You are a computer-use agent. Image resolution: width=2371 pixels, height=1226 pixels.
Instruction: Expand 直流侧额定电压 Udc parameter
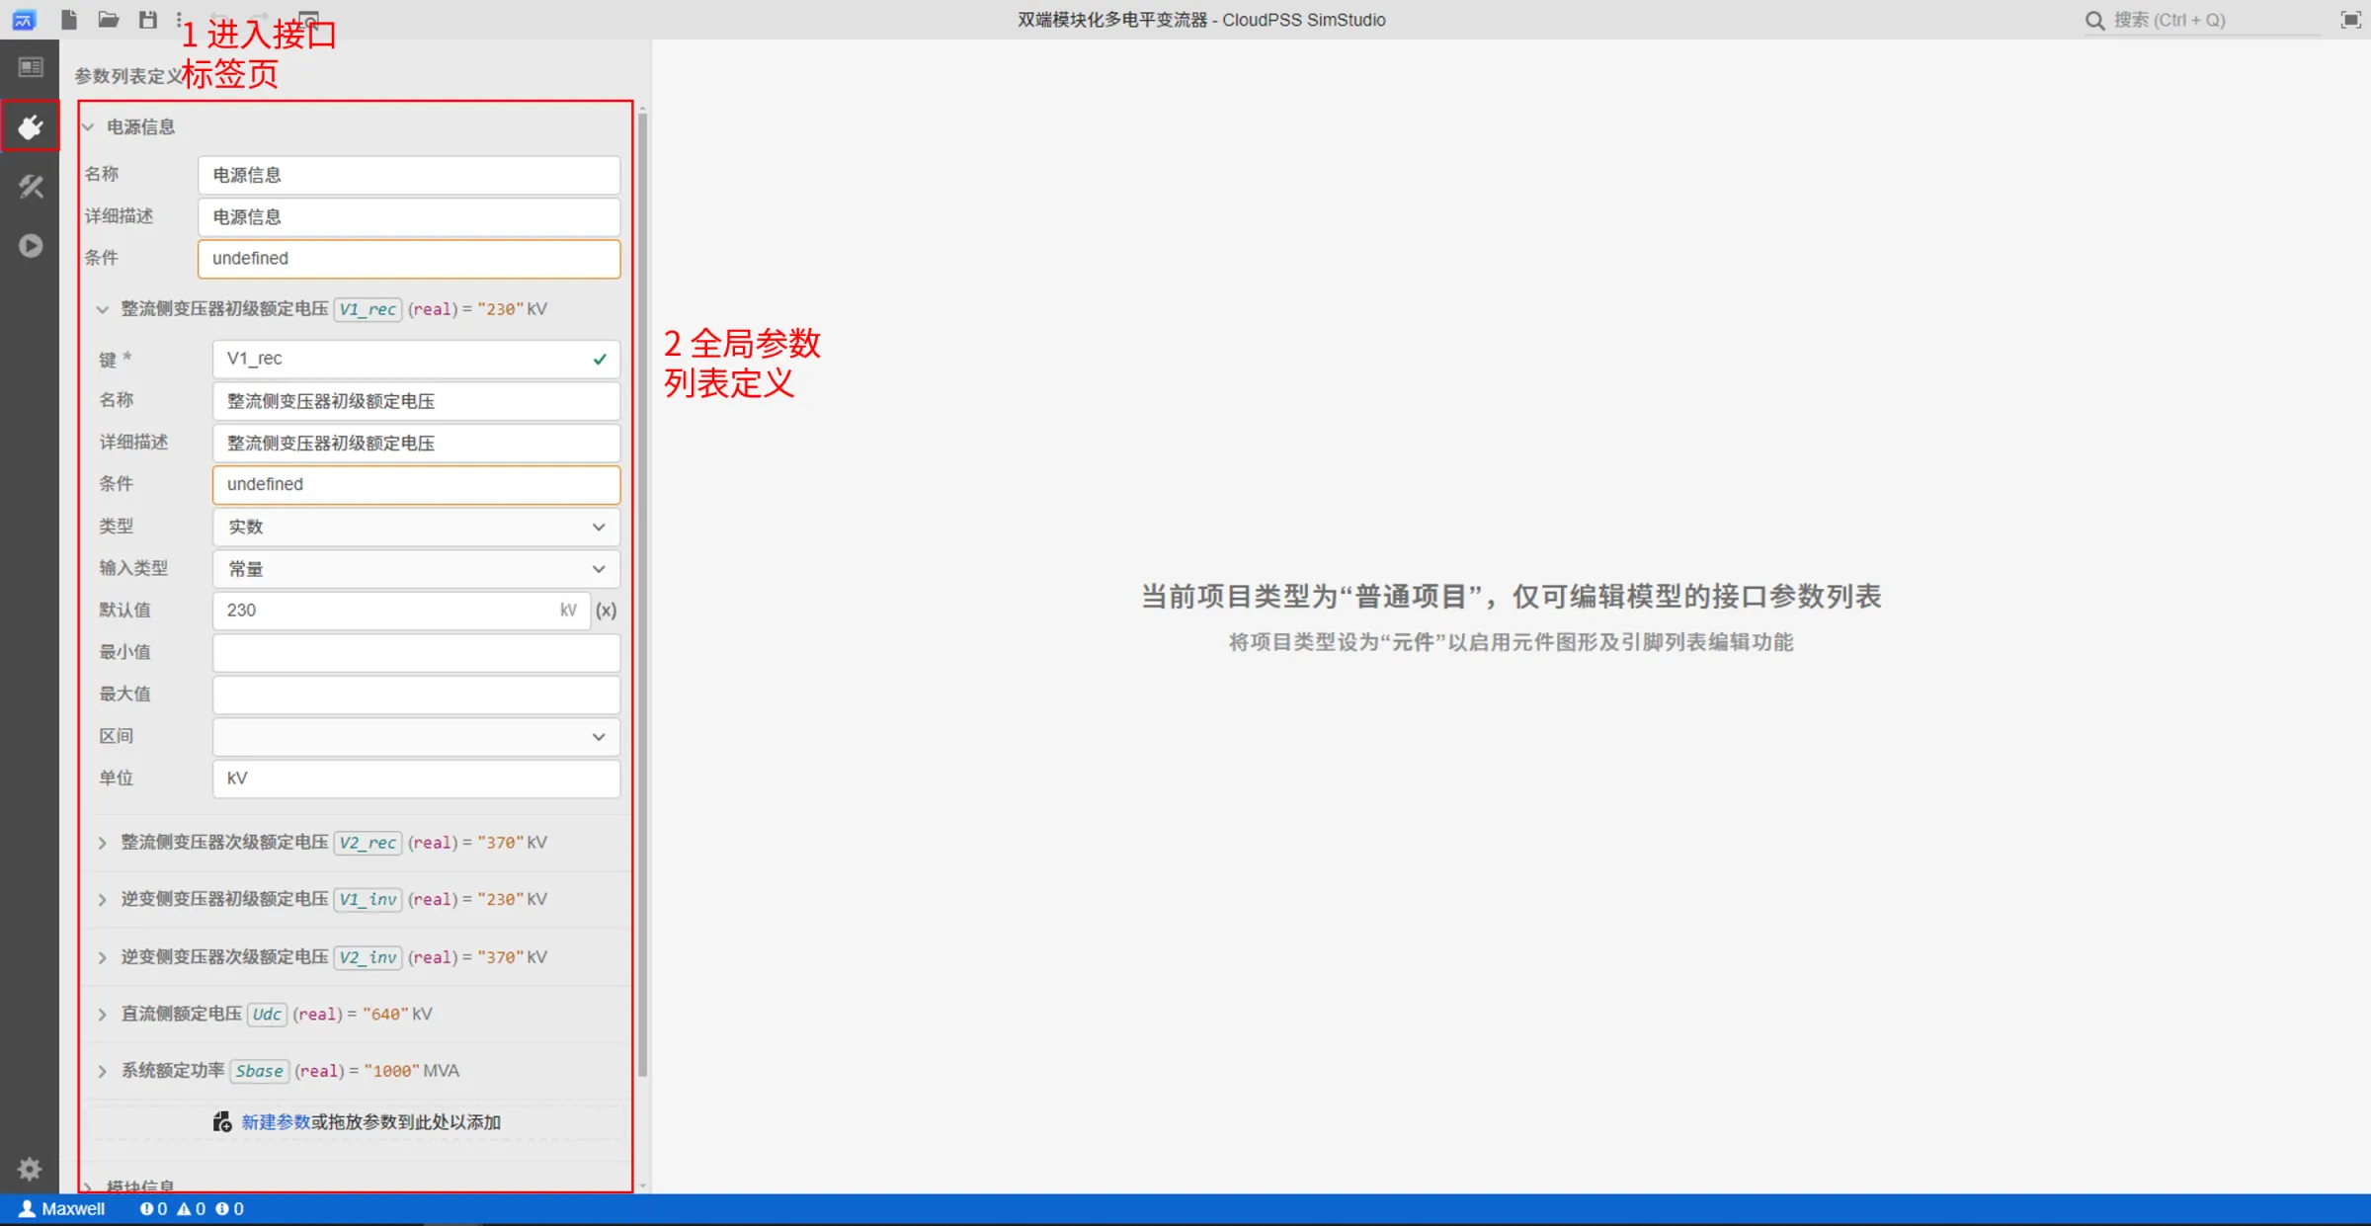tap(102, 1015)
